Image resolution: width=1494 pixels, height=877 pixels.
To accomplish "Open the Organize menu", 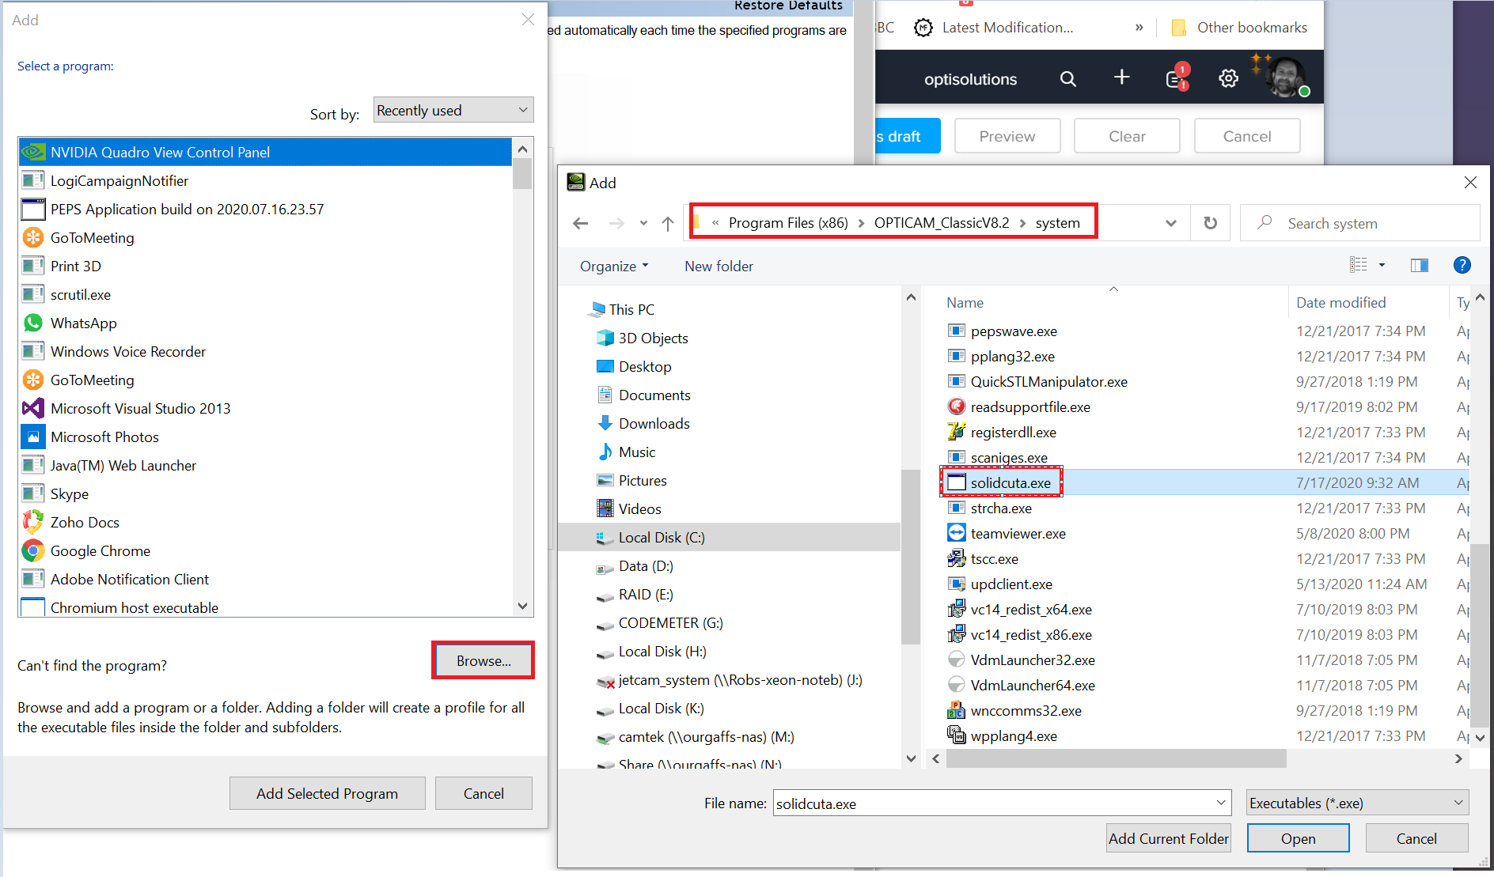I will 614,267.
